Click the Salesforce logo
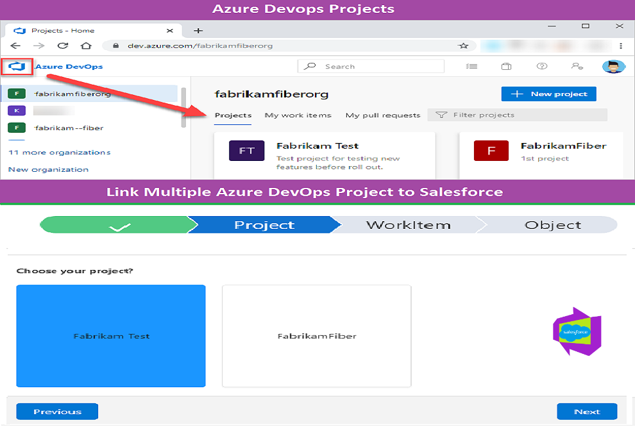Image resolution: width=635 pixels, height=427 pixels. pyautogui.click(x=575, y=333)
